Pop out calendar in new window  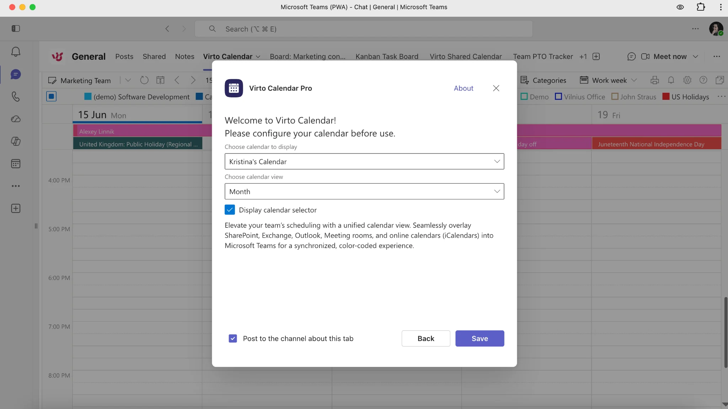719,80
